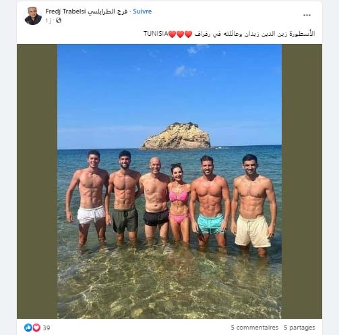This screenshot has height=335, width=339.
Task: Click the olive border left of the photo
Action: (x=37, y=181)
